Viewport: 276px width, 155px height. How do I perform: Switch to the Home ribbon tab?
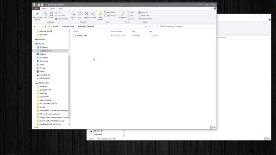tap(44, 9)
